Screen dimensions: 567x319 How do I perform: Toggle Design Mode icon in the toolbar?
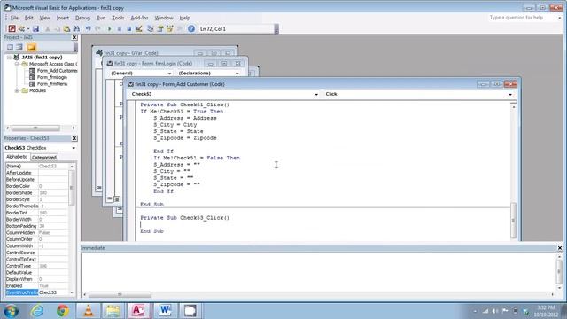(139, 28)
